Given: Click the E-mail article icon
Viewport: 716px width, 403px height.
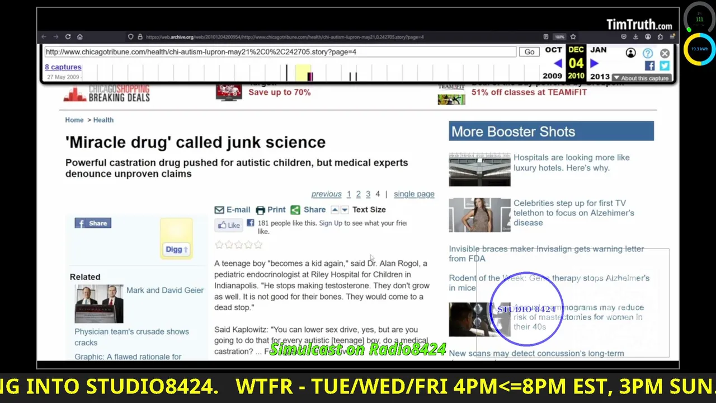Looking at the screenshot, I should (x=219, y=210).
